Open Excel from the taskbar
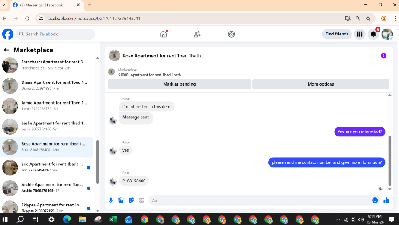 [113, 219]
